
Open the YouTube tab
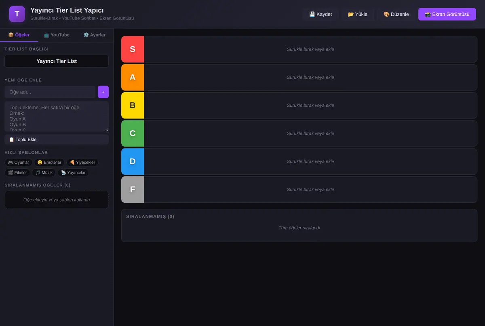point(57,35)
